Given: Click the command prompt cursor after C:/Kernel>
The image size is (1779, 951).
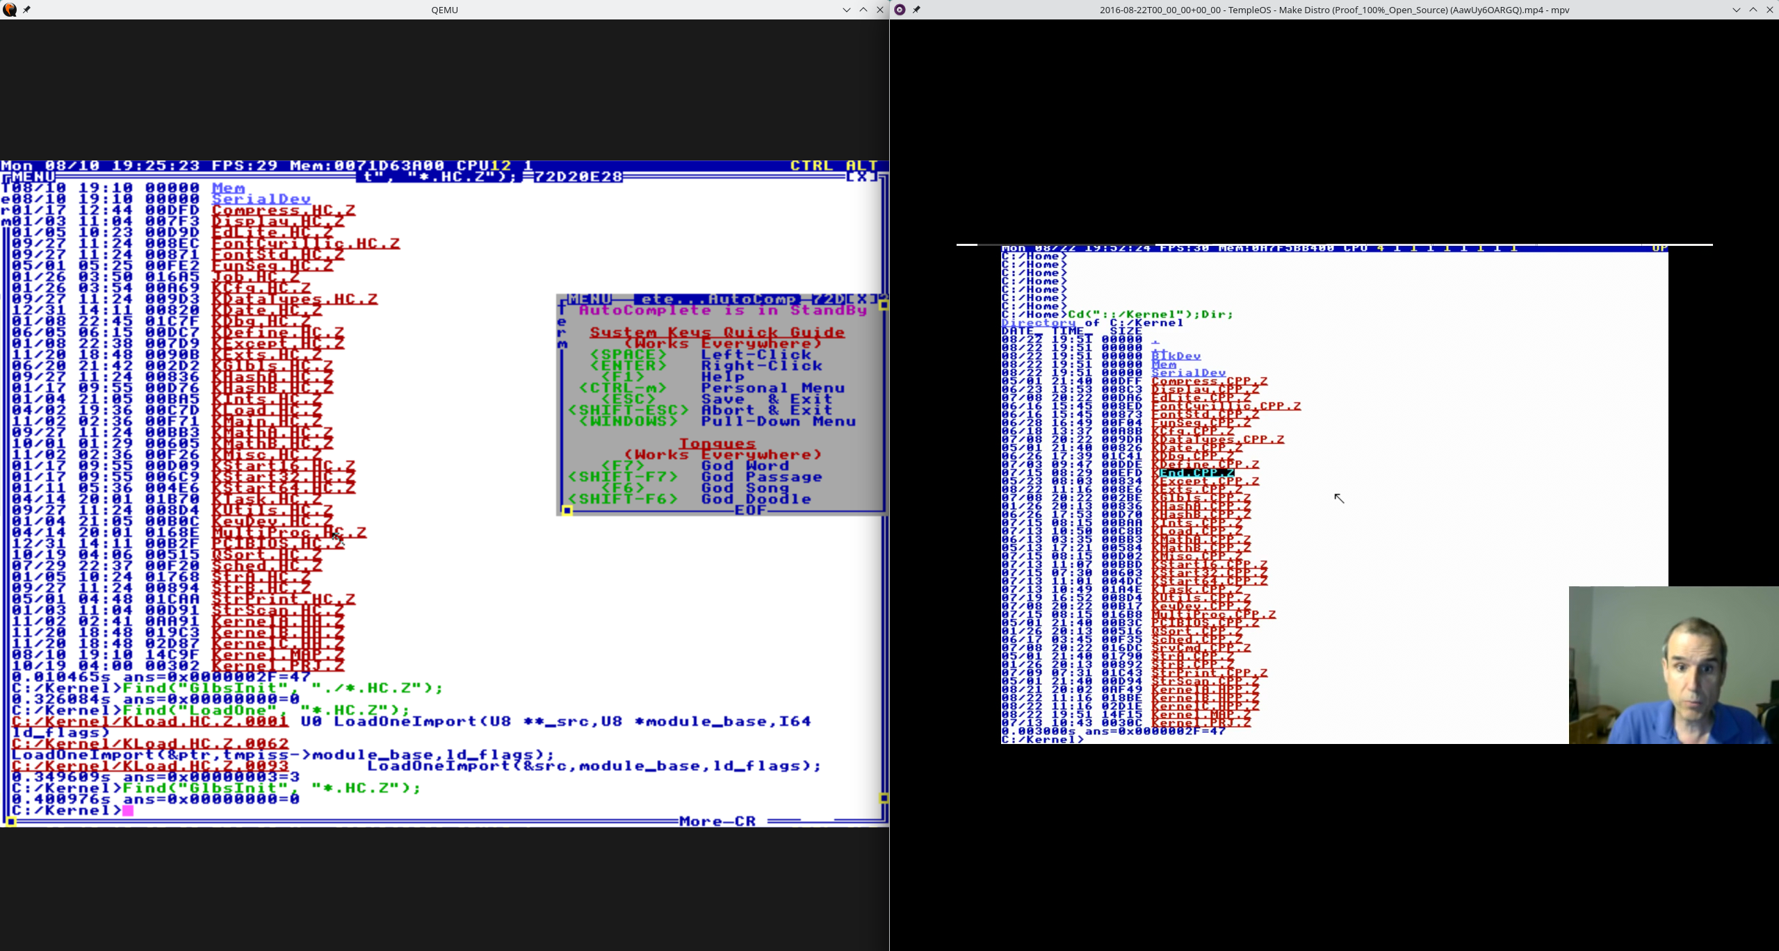Looking at the screenshot, I should 128,811.
